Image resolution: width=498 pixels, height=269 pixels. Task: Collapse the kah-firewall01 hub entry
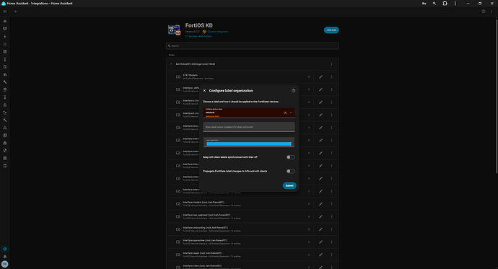pos(171,64)
